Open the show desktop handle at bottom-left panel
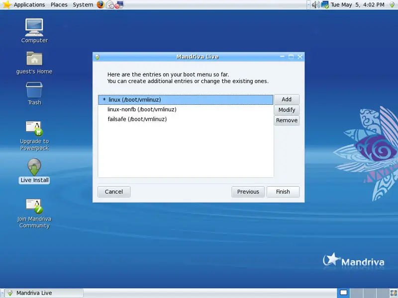 point(2,293)
